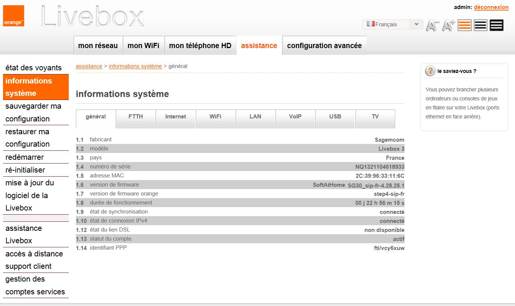The width and height of the screenshot is (515, 306).
Task: Open accès à distance support client
Action: 36,260
